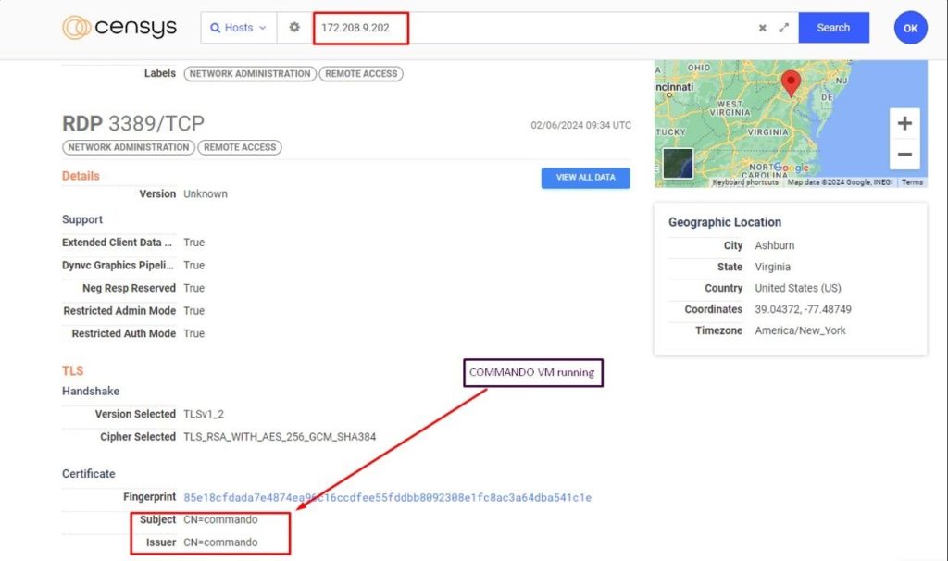Click the REMOTE ACCESS label next to Labels
Image resolution: width=948 pixels, height=561 pixels.
point(361,74)
